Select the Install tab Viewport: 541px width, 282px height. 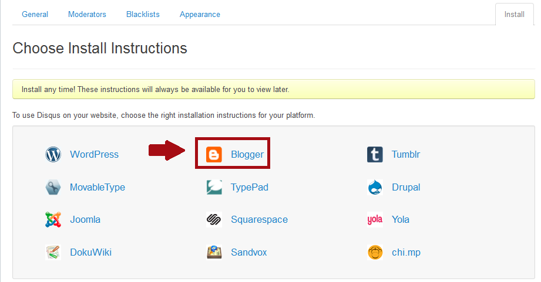point(514,15)
